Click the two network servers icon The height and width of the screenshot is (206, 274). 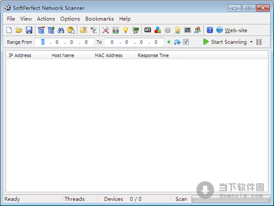(116, 30)
